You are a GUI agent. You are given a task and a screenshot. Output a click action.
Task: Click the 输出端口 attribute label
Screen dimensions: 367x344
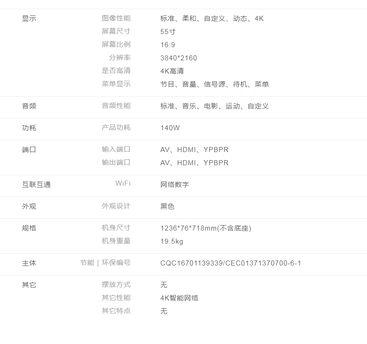tap(116, 162)
